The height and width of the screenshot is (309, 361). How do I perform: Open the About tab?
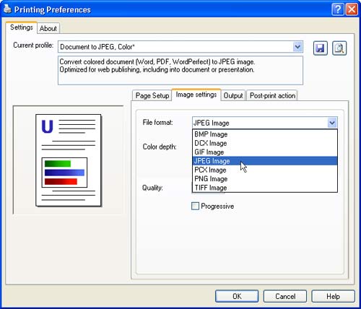(x=48, y=28)
